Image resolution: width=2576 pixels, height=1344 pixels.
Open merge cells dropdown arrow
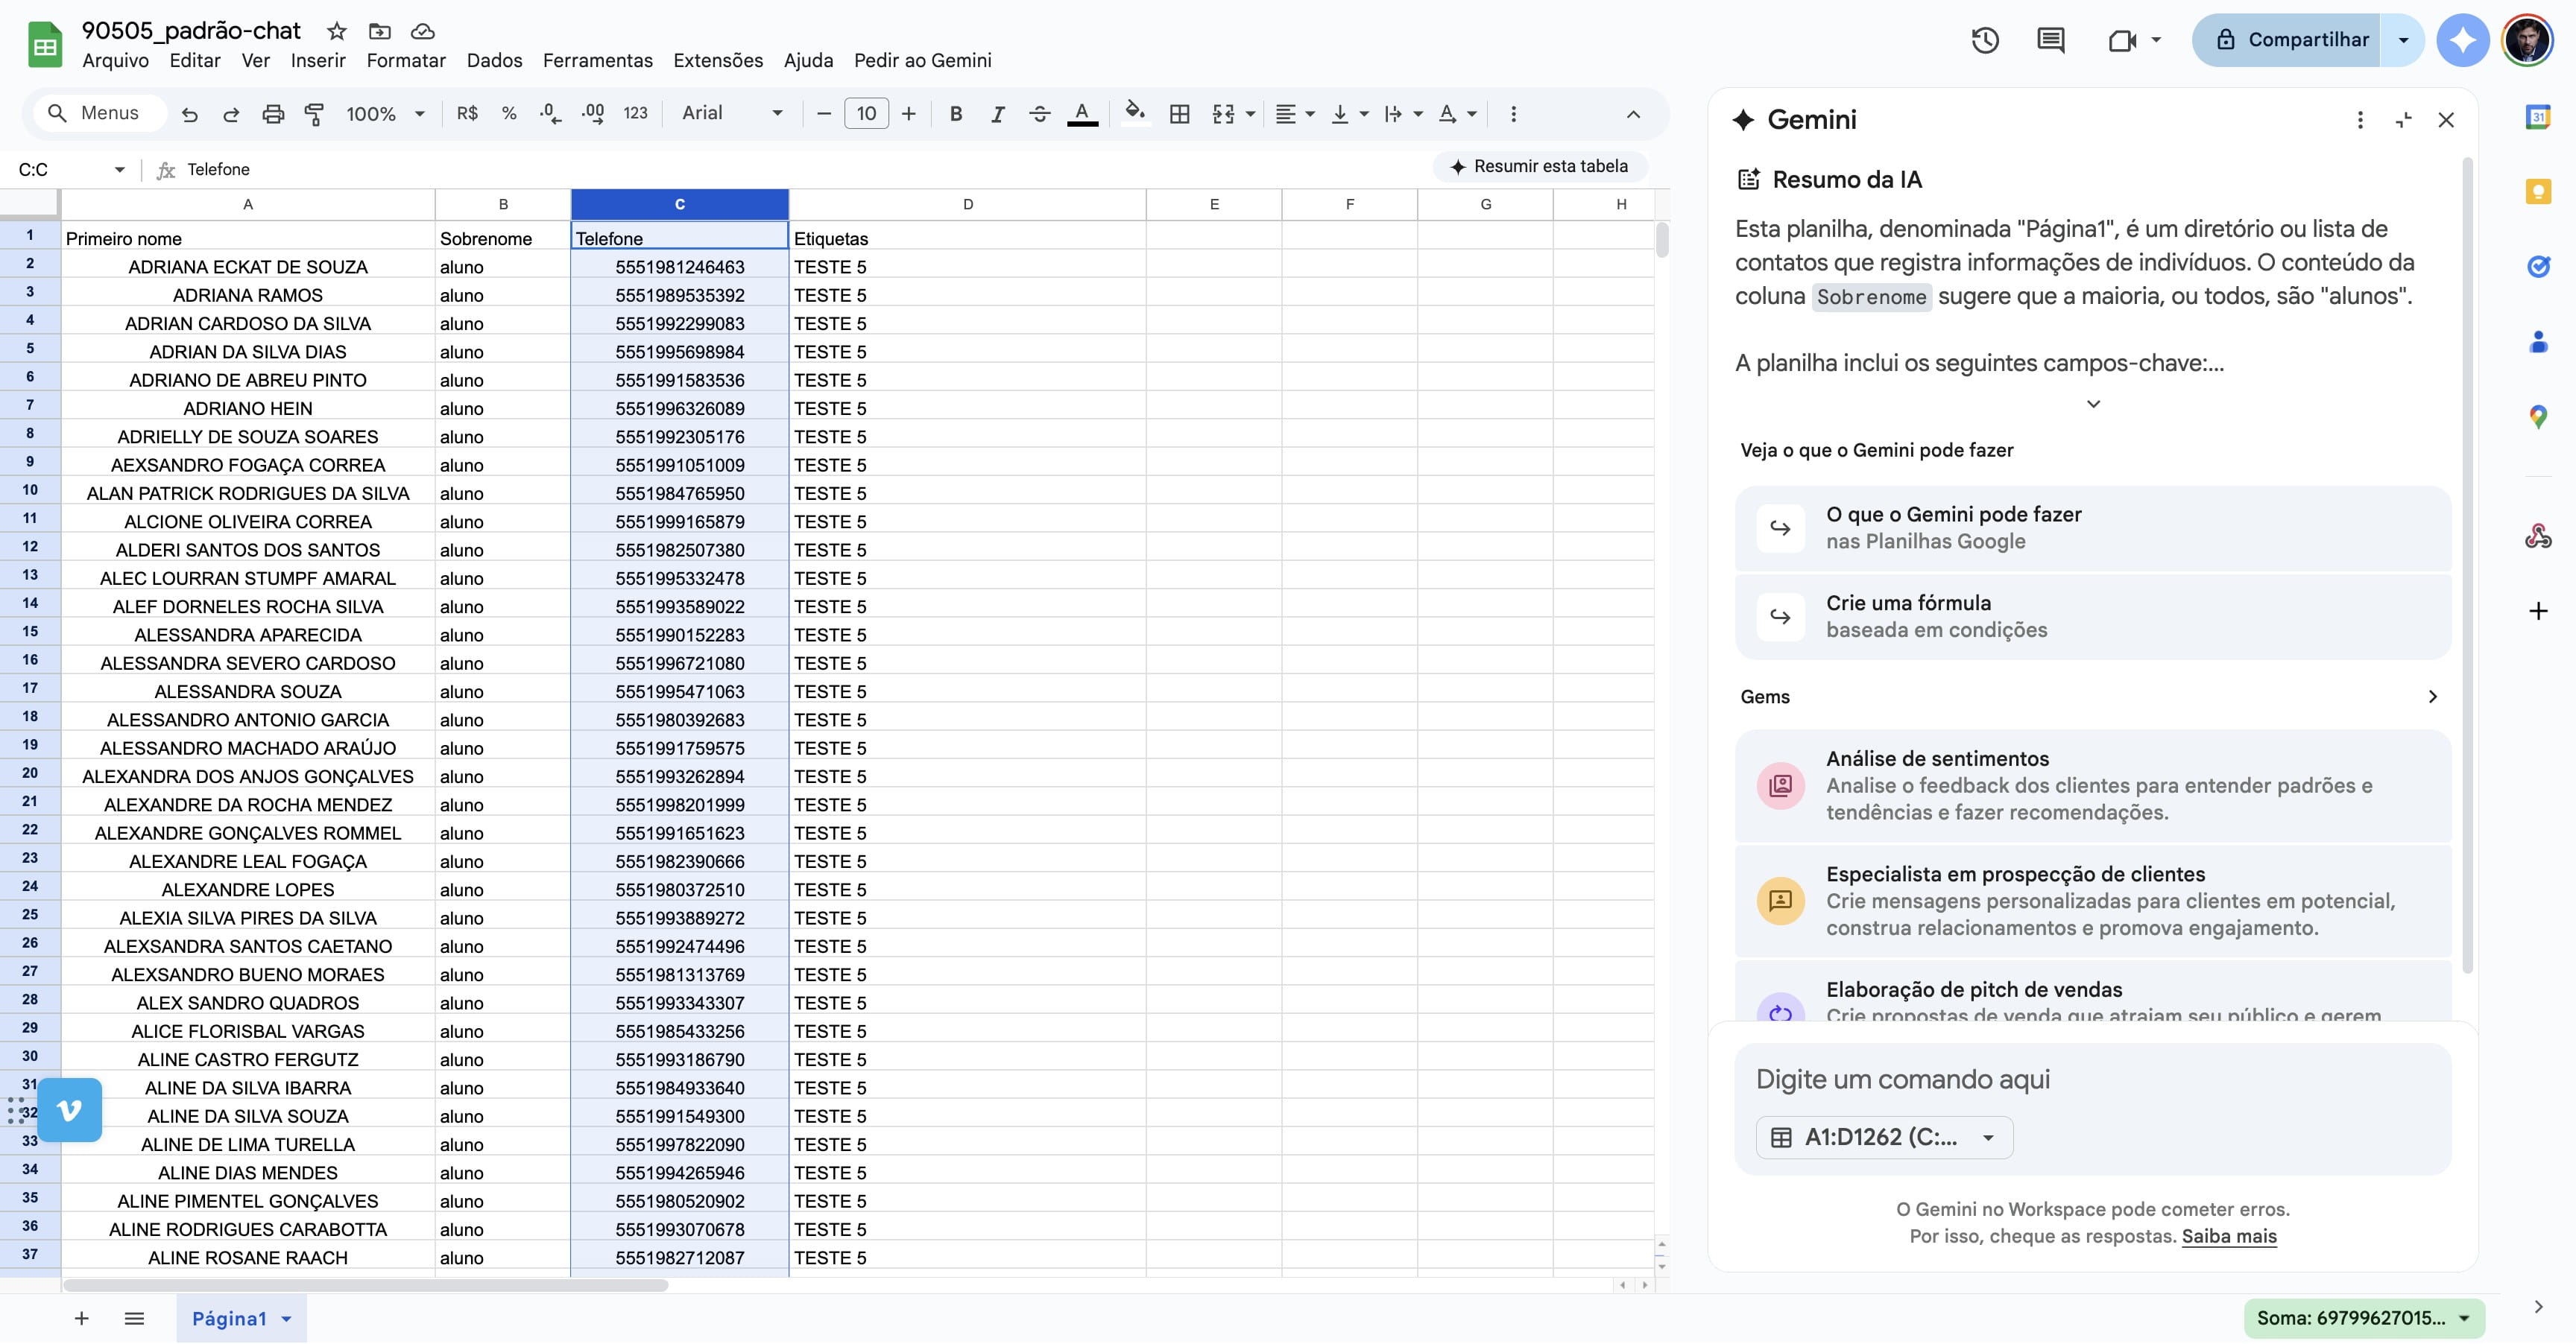1250,114
